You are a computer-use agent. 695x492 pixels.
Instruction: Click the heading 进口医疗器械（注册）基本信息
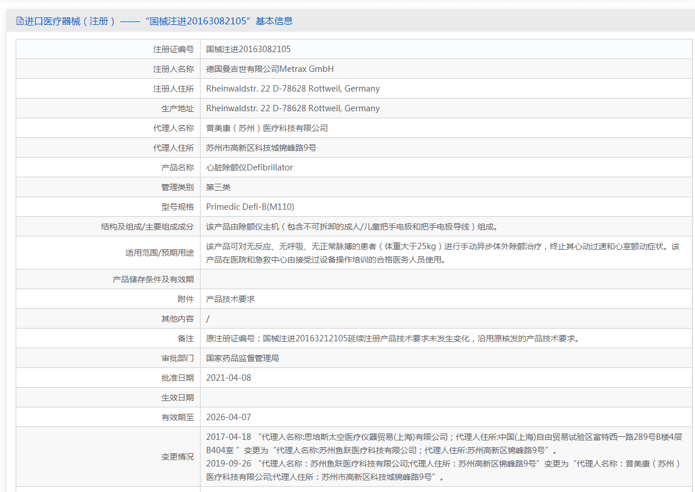158,21
